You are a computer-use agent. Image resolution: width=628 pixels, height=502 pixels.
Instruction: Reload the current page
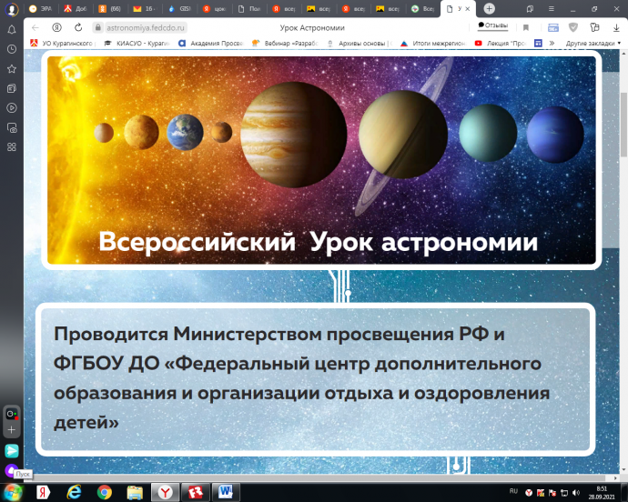78,27
